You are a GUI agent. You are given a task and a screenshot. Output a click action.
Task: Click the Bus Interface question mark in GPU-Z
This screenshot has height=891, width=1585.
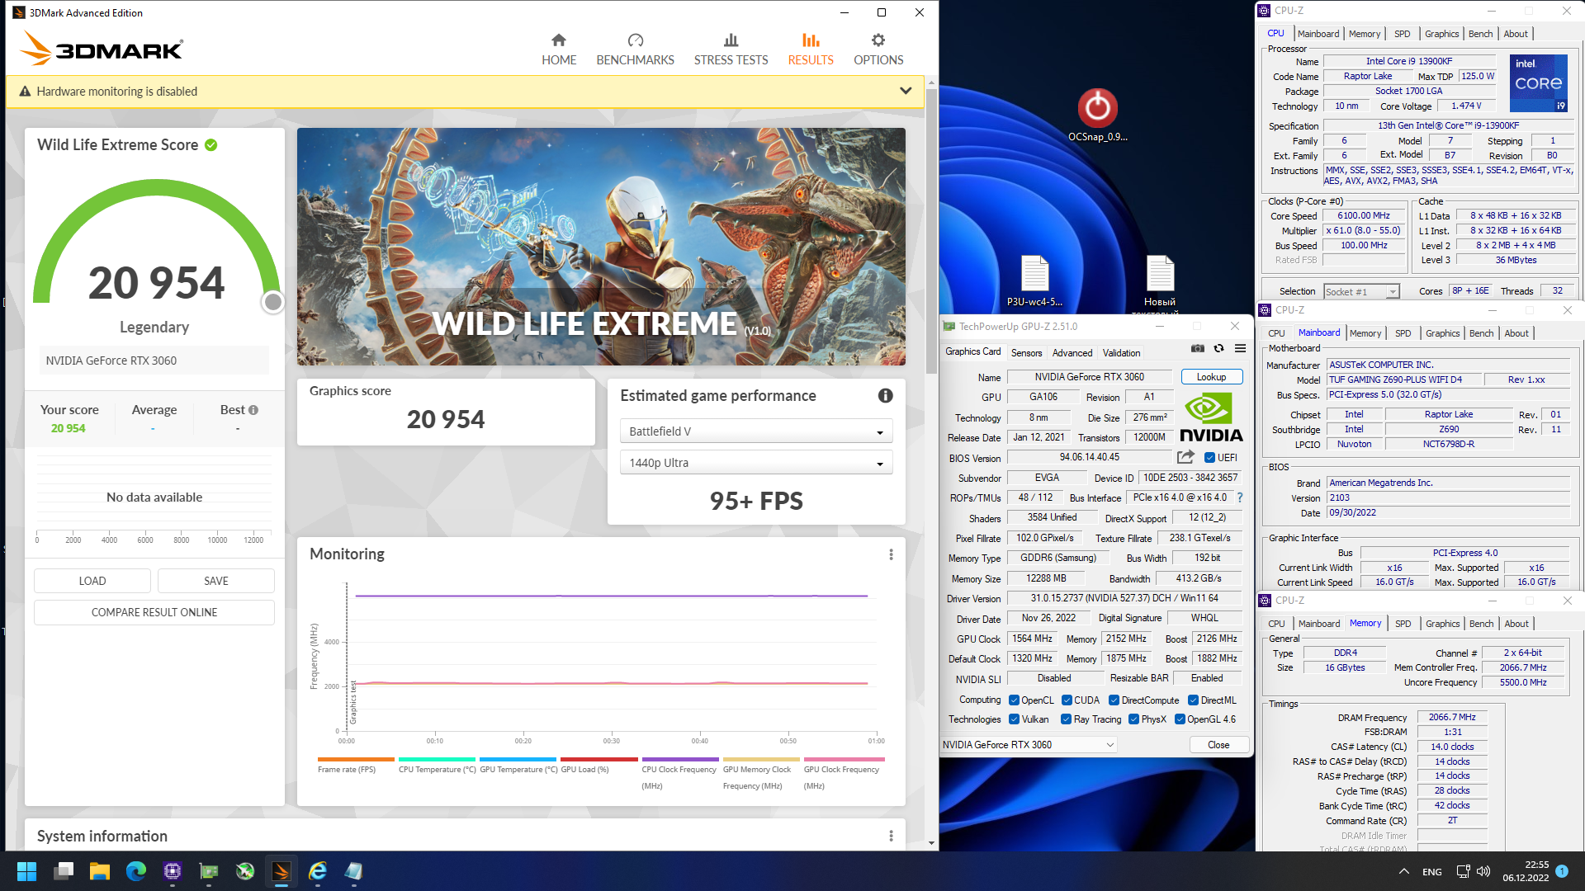pyautogui.click(x=1240, y=497)
